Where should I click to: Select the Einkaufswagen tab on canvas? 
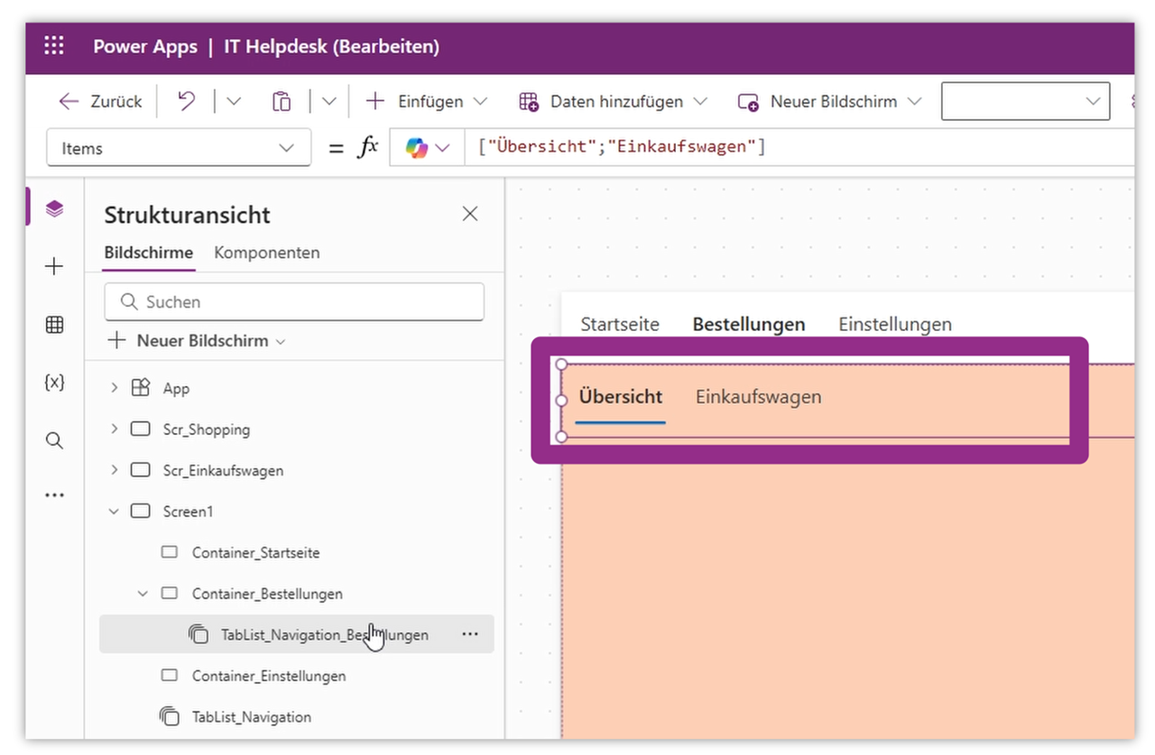tap(758, 397)
